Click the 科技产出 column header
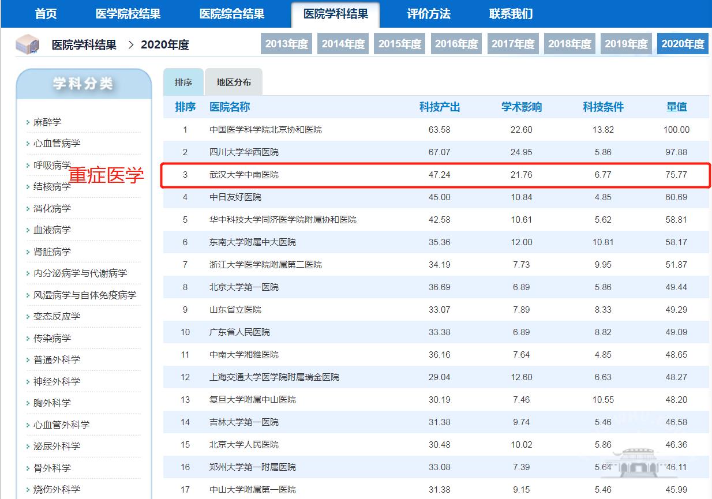Viewport: 712px width, 499px height. pos(440,107)
